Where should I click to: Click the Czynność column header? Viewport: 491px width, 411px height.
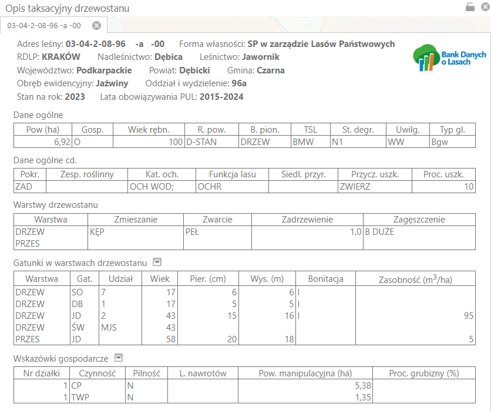point(97,373)
